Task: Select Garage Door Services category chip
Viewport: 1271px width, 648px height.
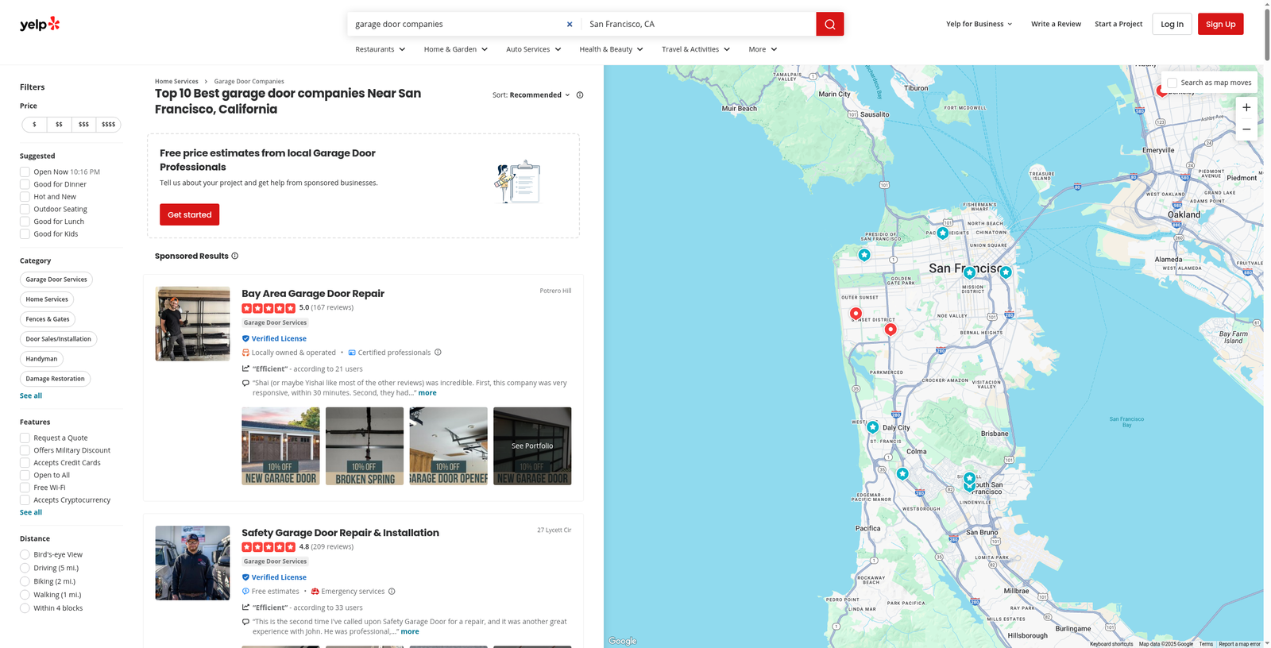Action: click(x=56, y=280)
